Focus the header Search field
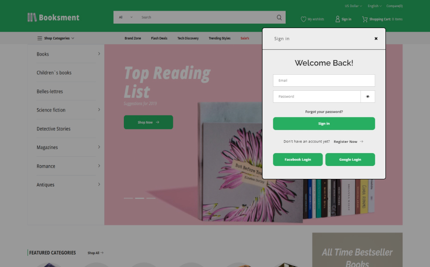430x267 pixels. pyautogui.click(x=206, y=17)
